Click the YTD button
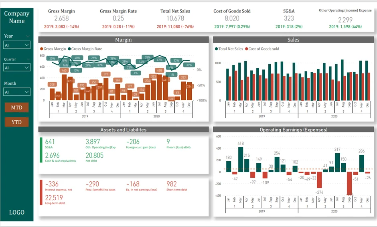 click(16, 122)
